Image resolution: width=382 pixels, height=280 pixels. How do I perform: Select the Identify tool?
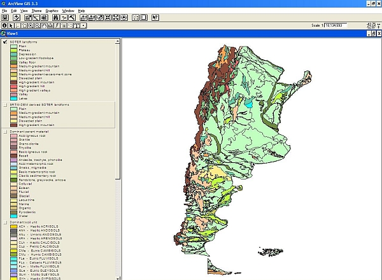coord(4,25)
